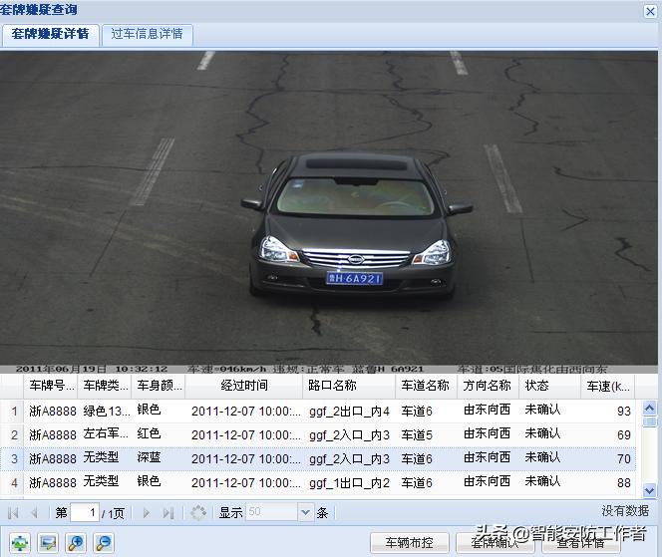Click the 套牌确认 button

coord(495,543)
